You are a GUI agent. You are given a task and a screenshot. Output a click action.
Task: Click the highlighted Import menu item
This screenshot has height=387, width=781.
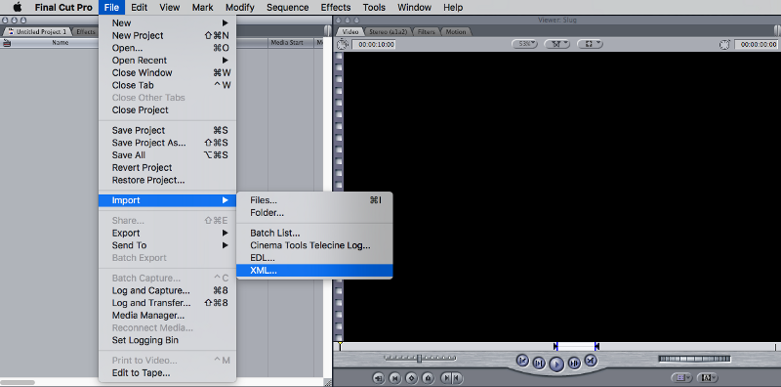[167, 200]
